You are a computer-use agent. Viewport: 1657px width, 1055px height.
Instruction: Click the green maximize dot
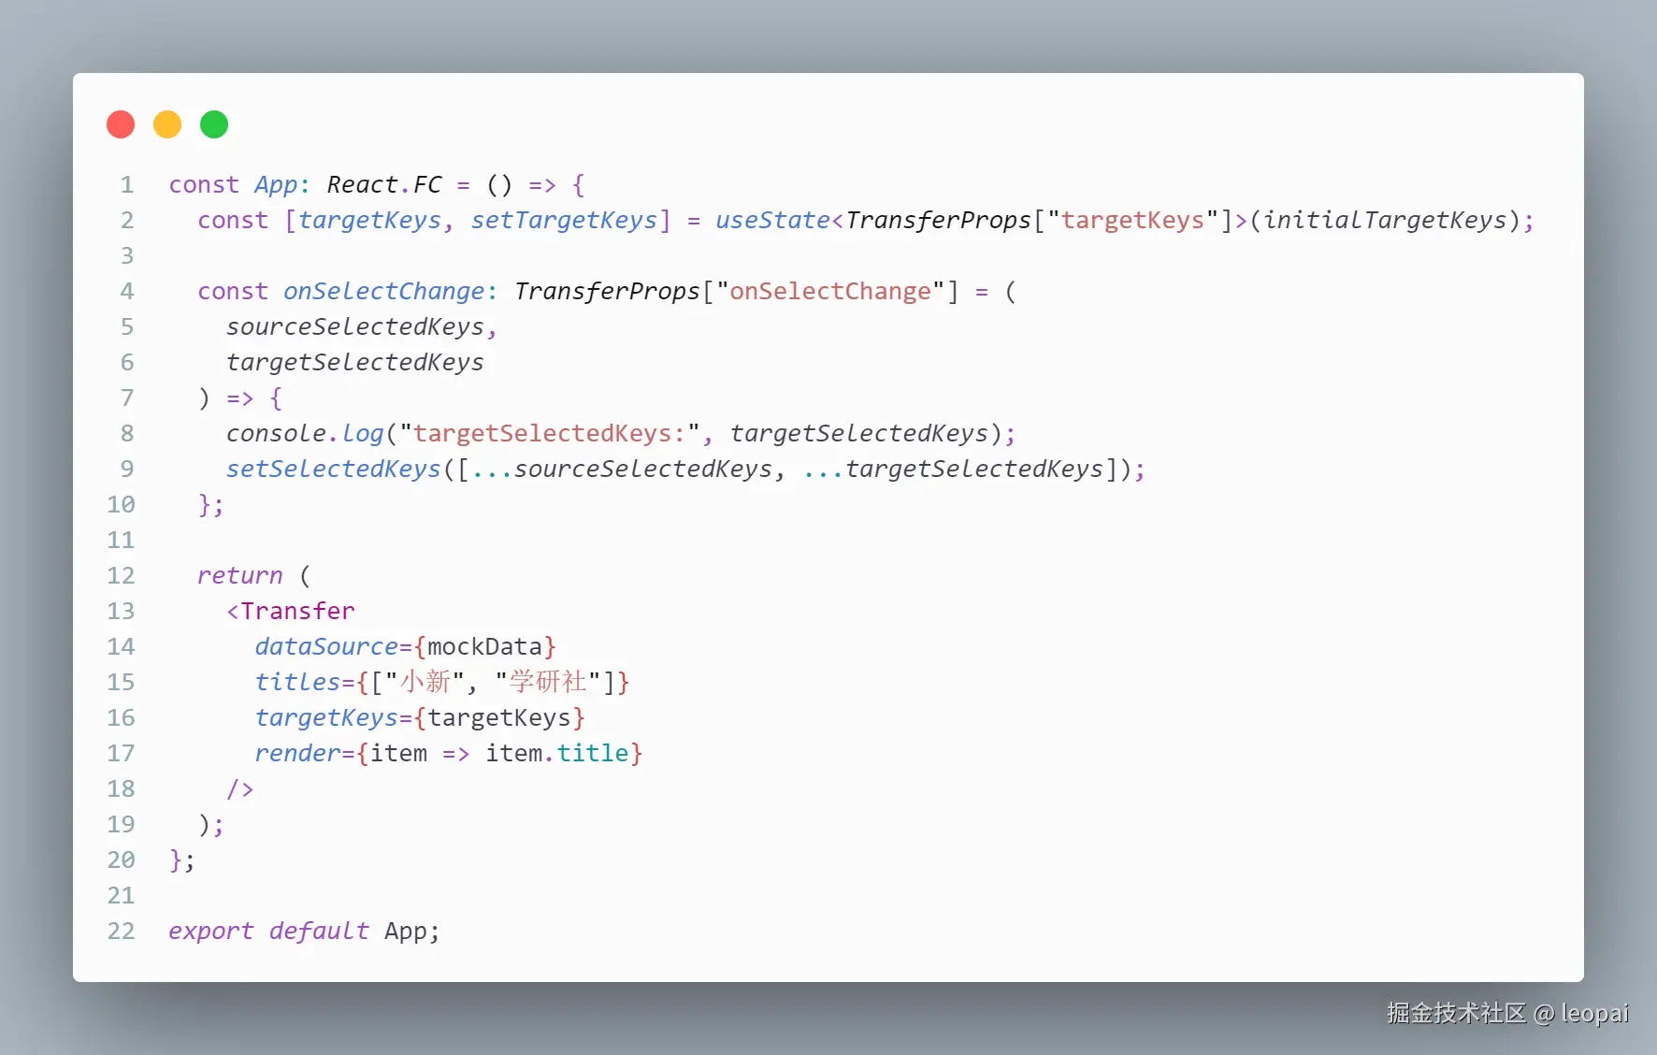tap(214, 124)
